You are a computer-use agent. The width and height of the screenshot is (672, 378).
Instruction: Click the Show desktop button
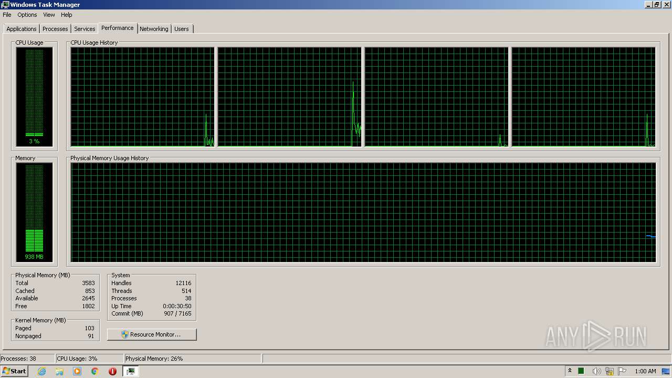[x=666, y=371]
